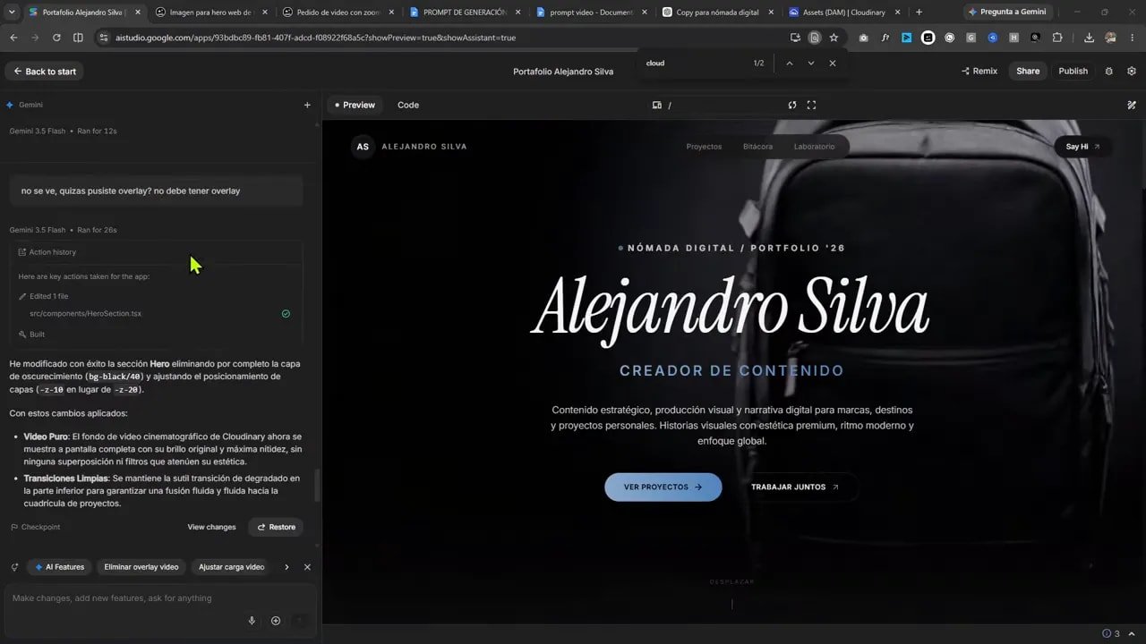Switch to PROMPT DE GENERACIÓN document tab

click(x=464, y=13)
